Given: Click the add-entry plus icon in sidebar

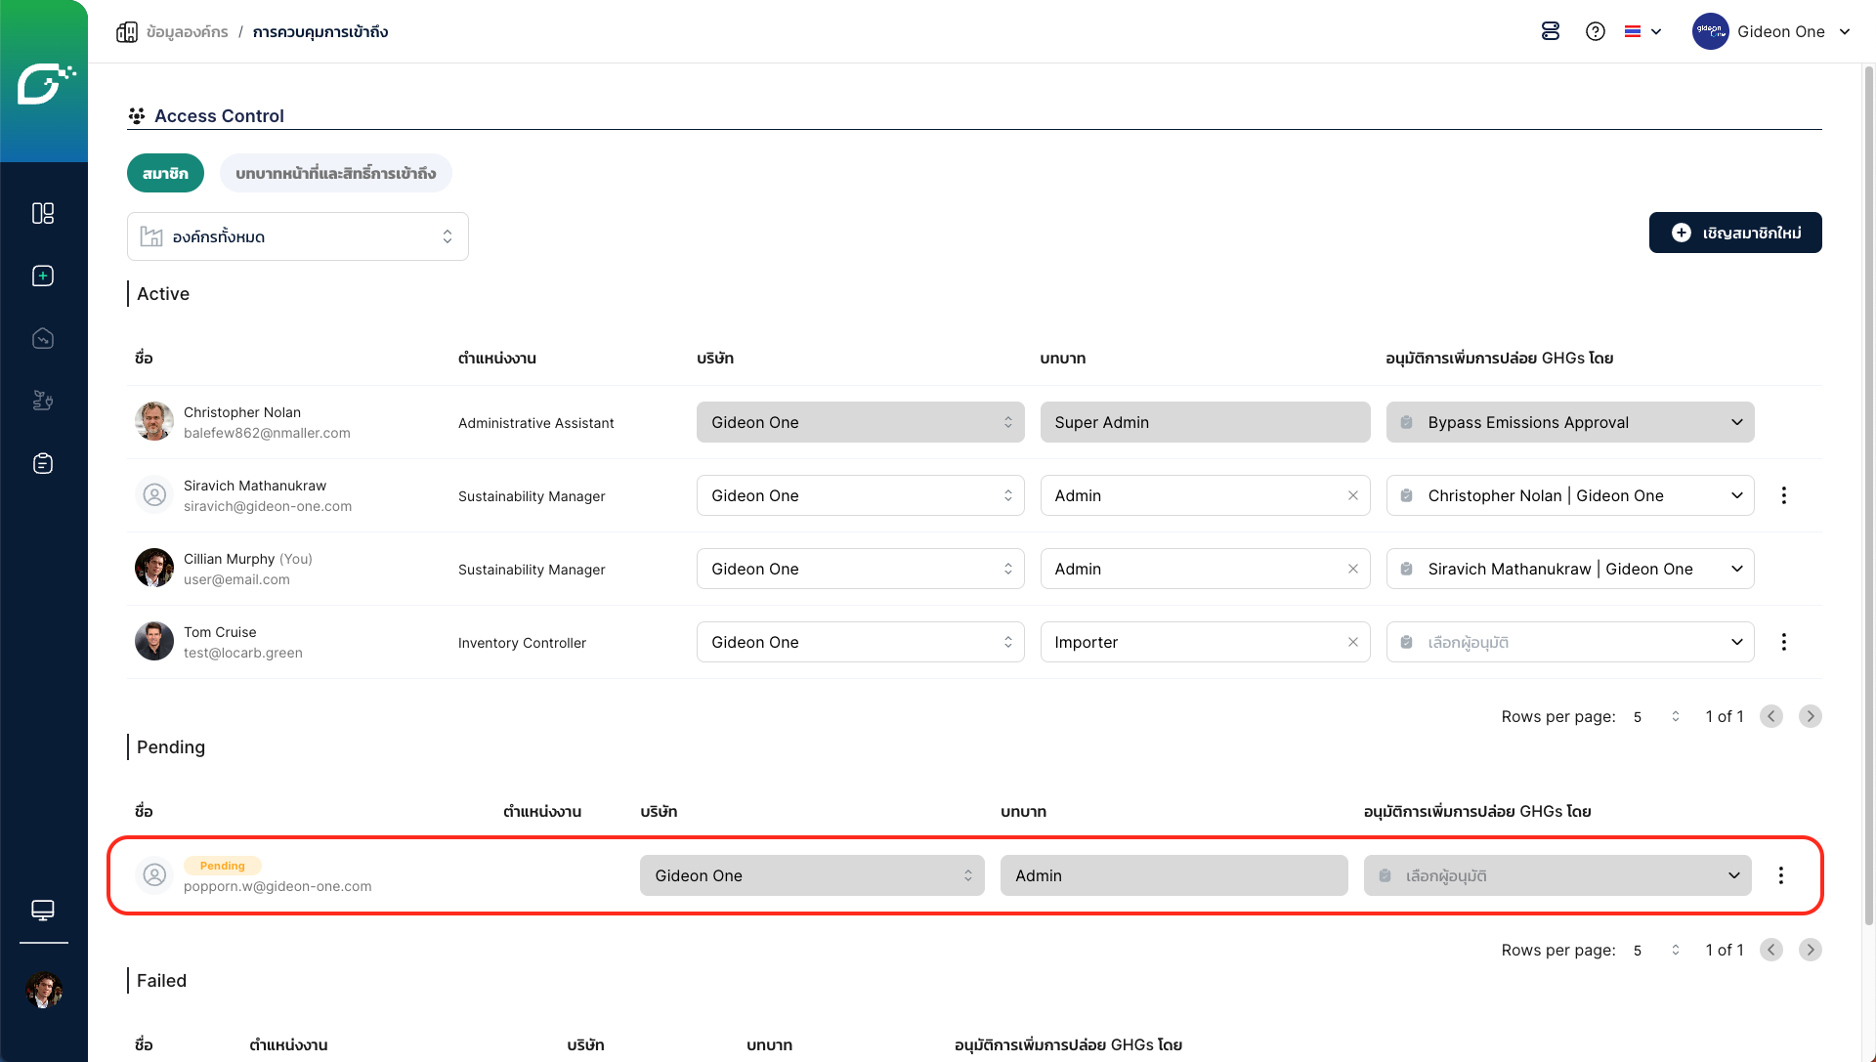Looking at the screenshot, I should coord(43,276).
